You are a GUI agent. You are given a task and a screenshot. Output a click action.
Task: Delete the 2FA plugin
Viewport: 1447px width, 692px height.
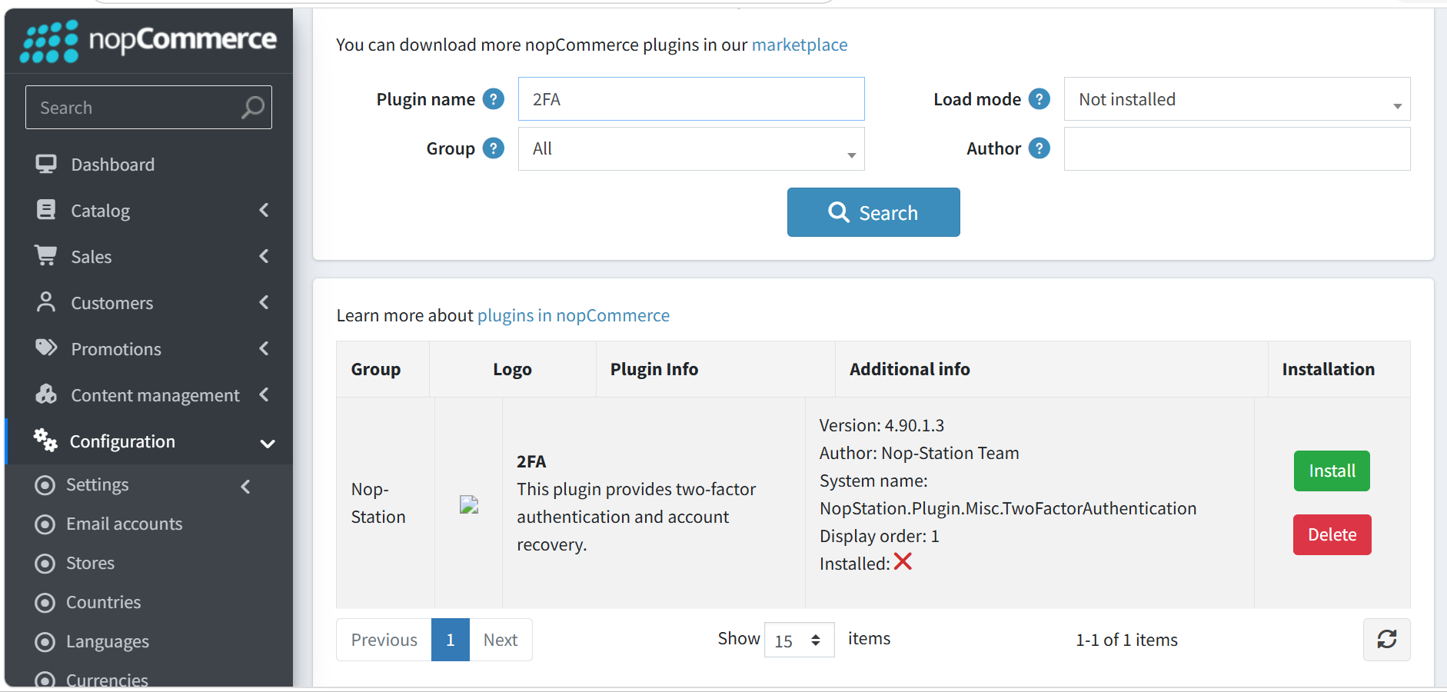coord(1332,534)
